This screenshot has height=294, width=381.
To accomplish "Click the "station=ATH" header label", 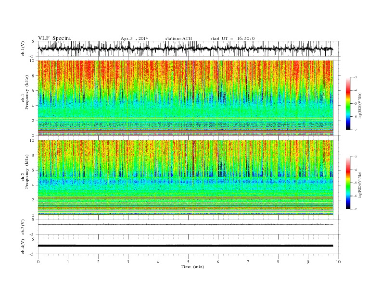I will coord(178,38).
